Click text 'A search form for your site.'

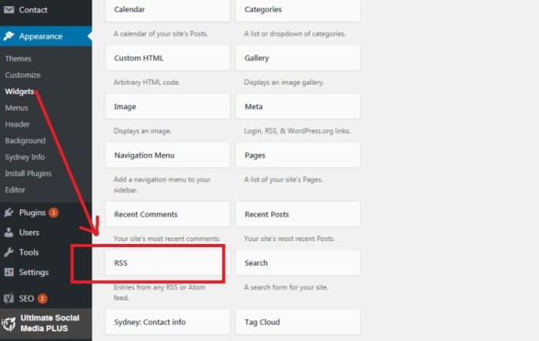[x=286, y=287]
